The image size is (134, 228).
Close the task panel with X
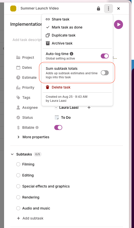pos(118,8)
